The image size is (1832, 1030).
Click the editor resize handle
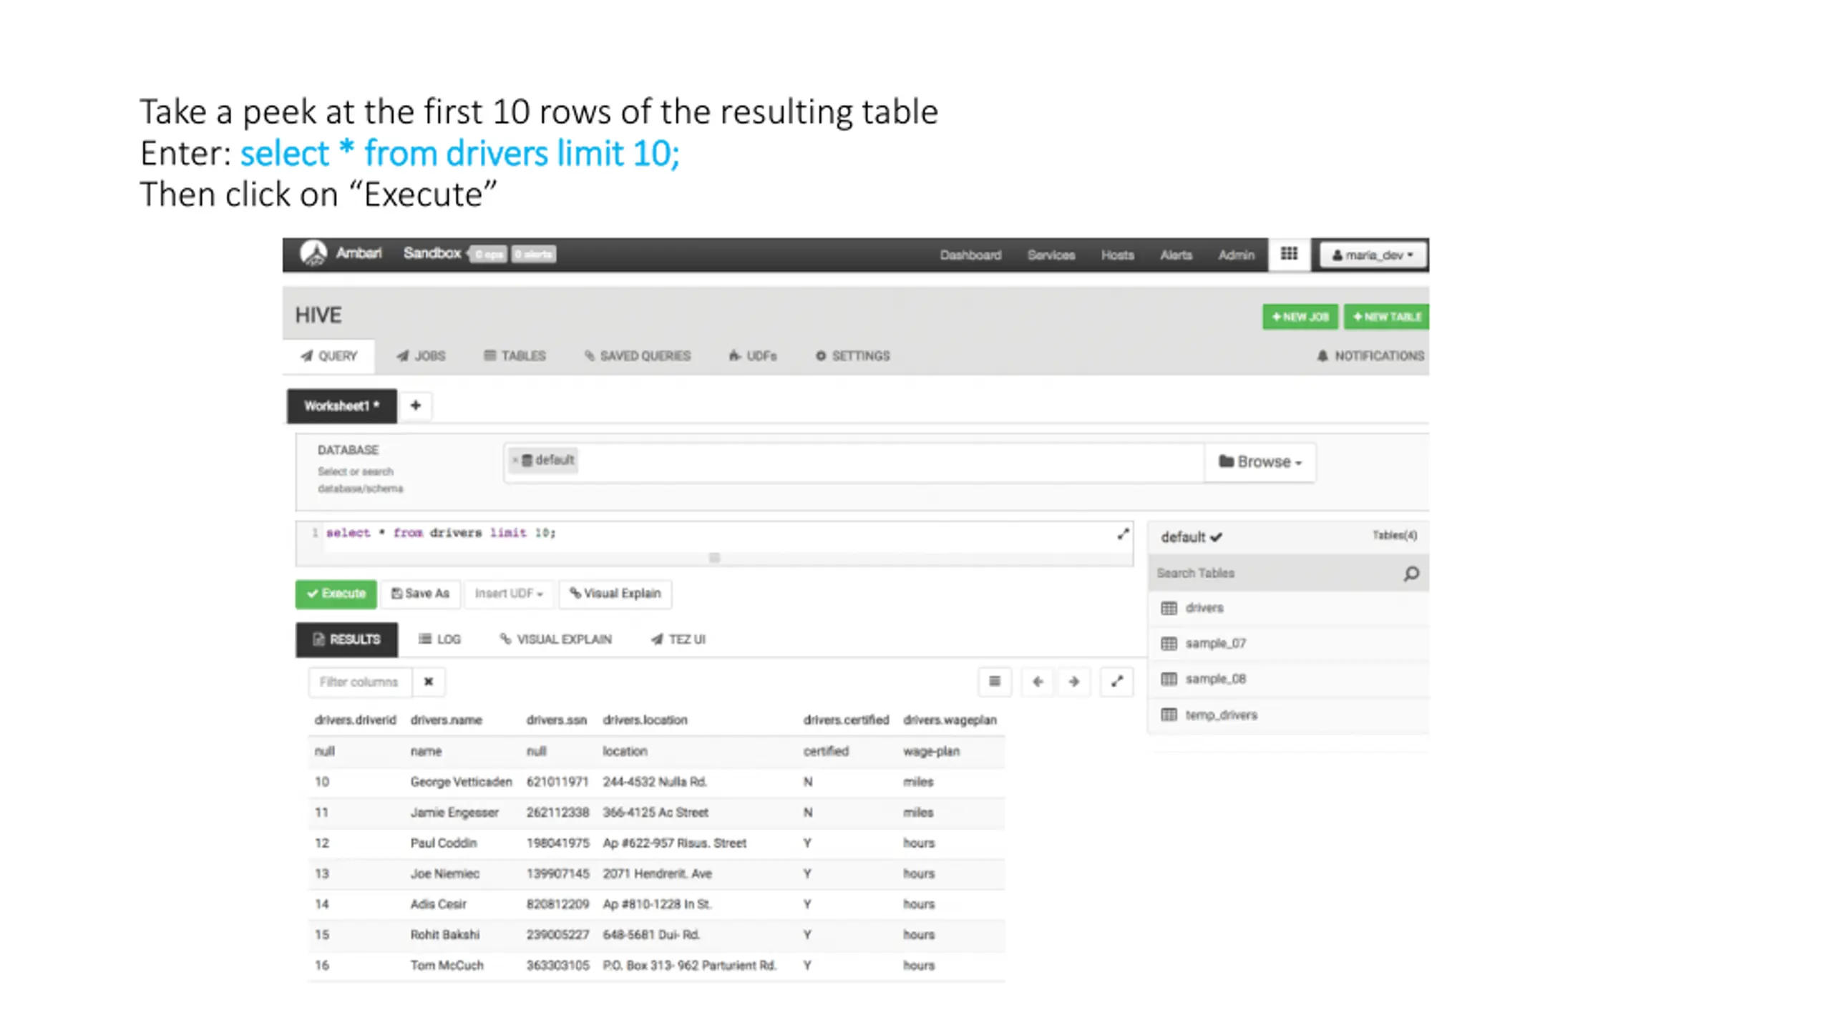[714, 558]
